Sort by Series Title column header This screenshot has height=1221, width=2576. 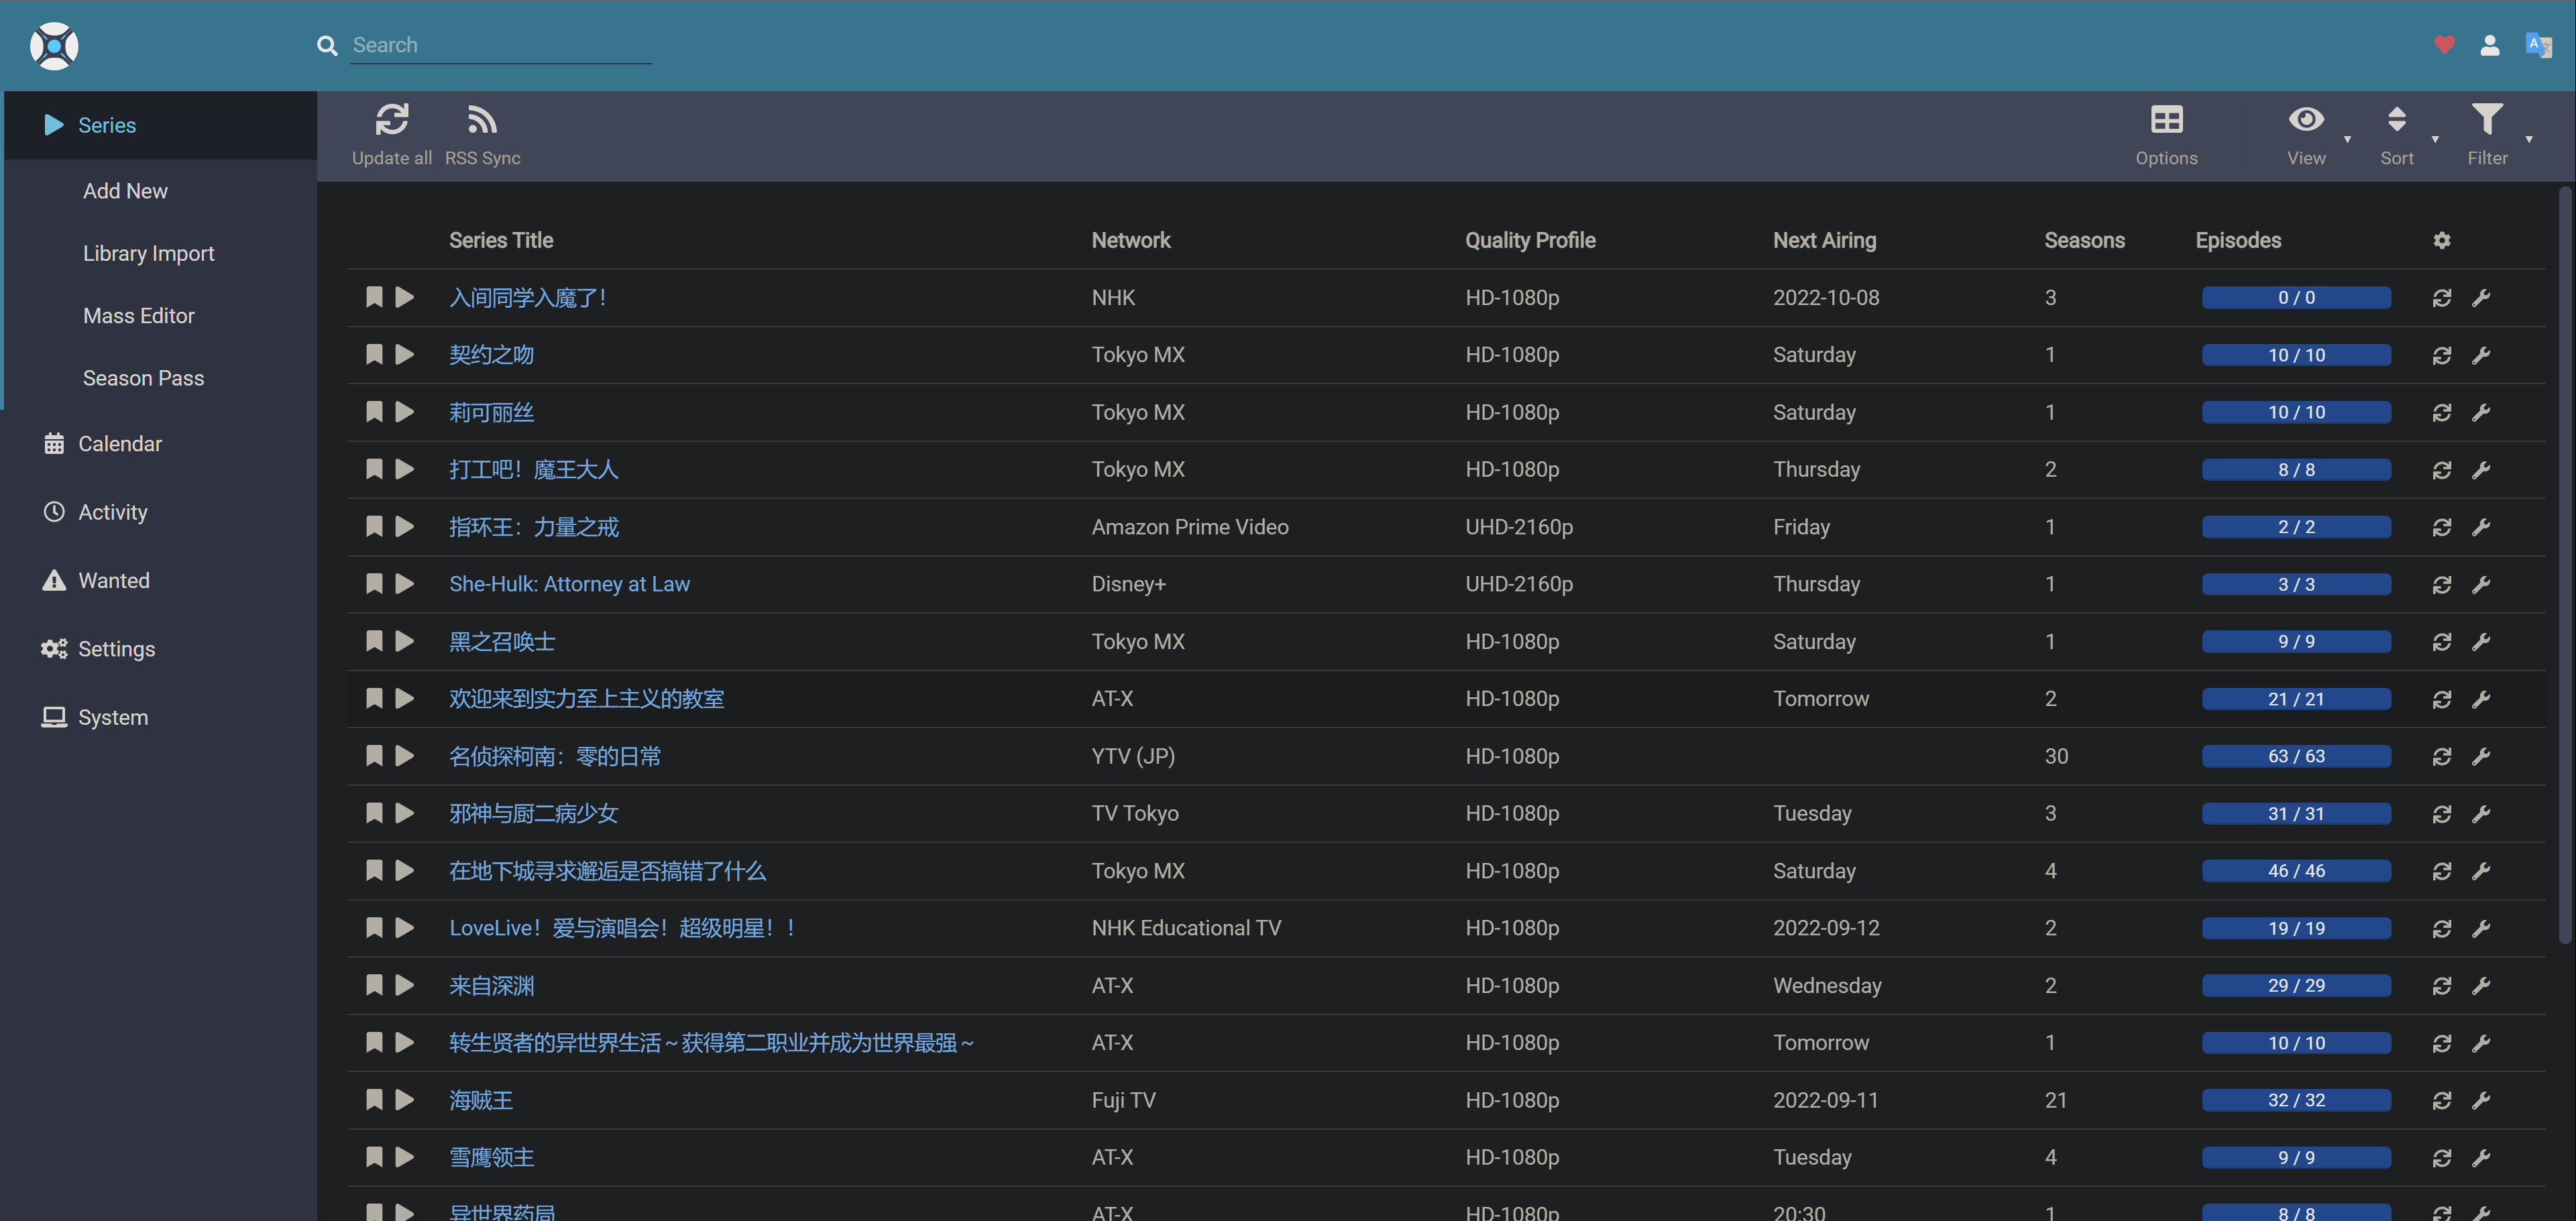tap(501, 240)
